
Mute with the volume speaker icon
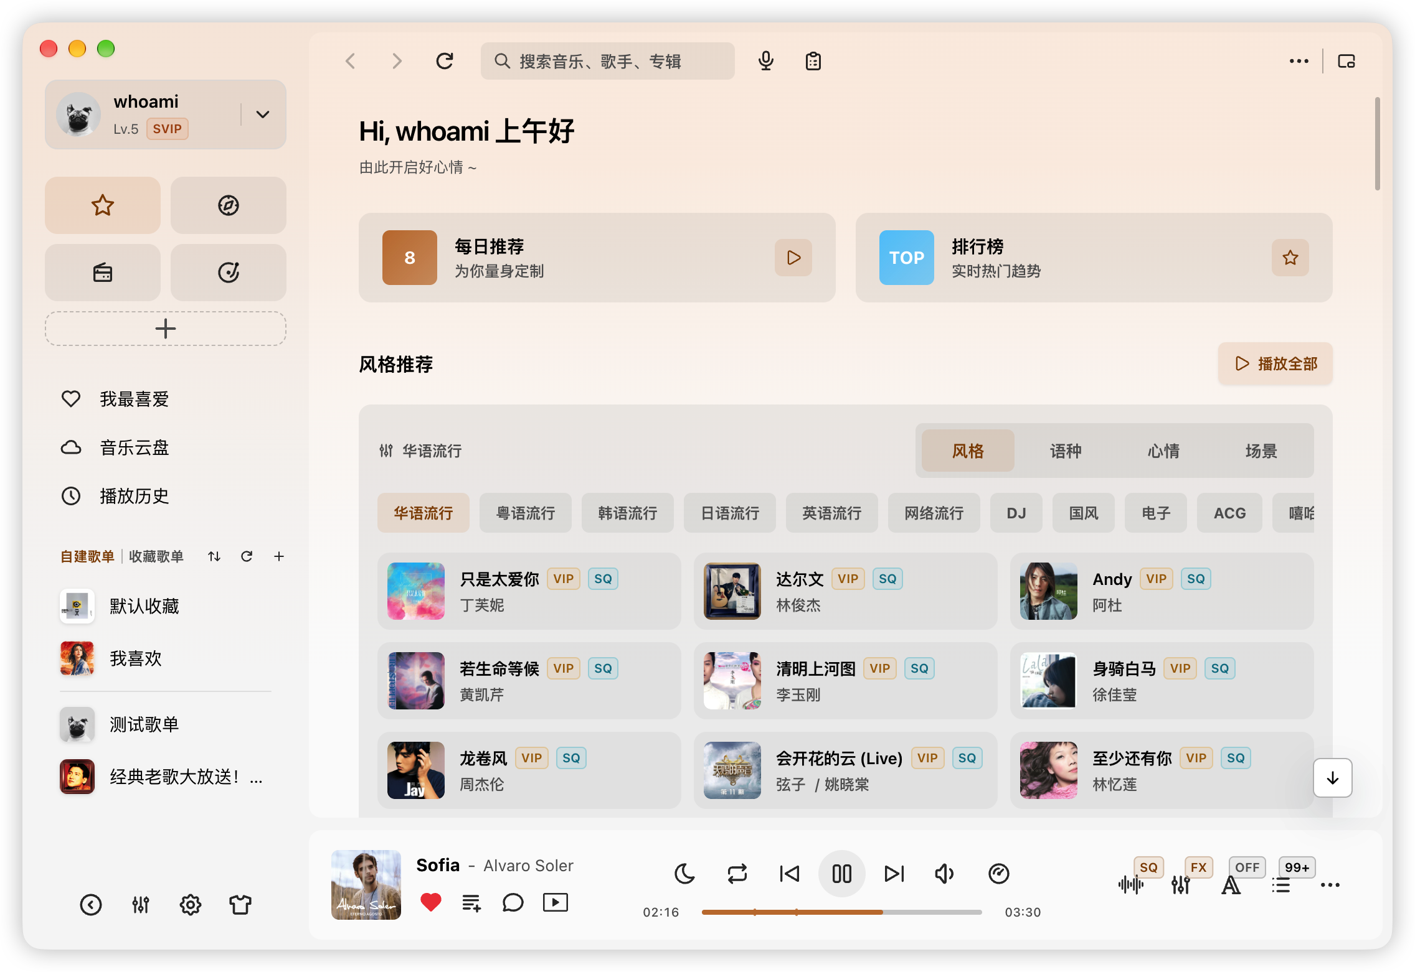point(944,874)
